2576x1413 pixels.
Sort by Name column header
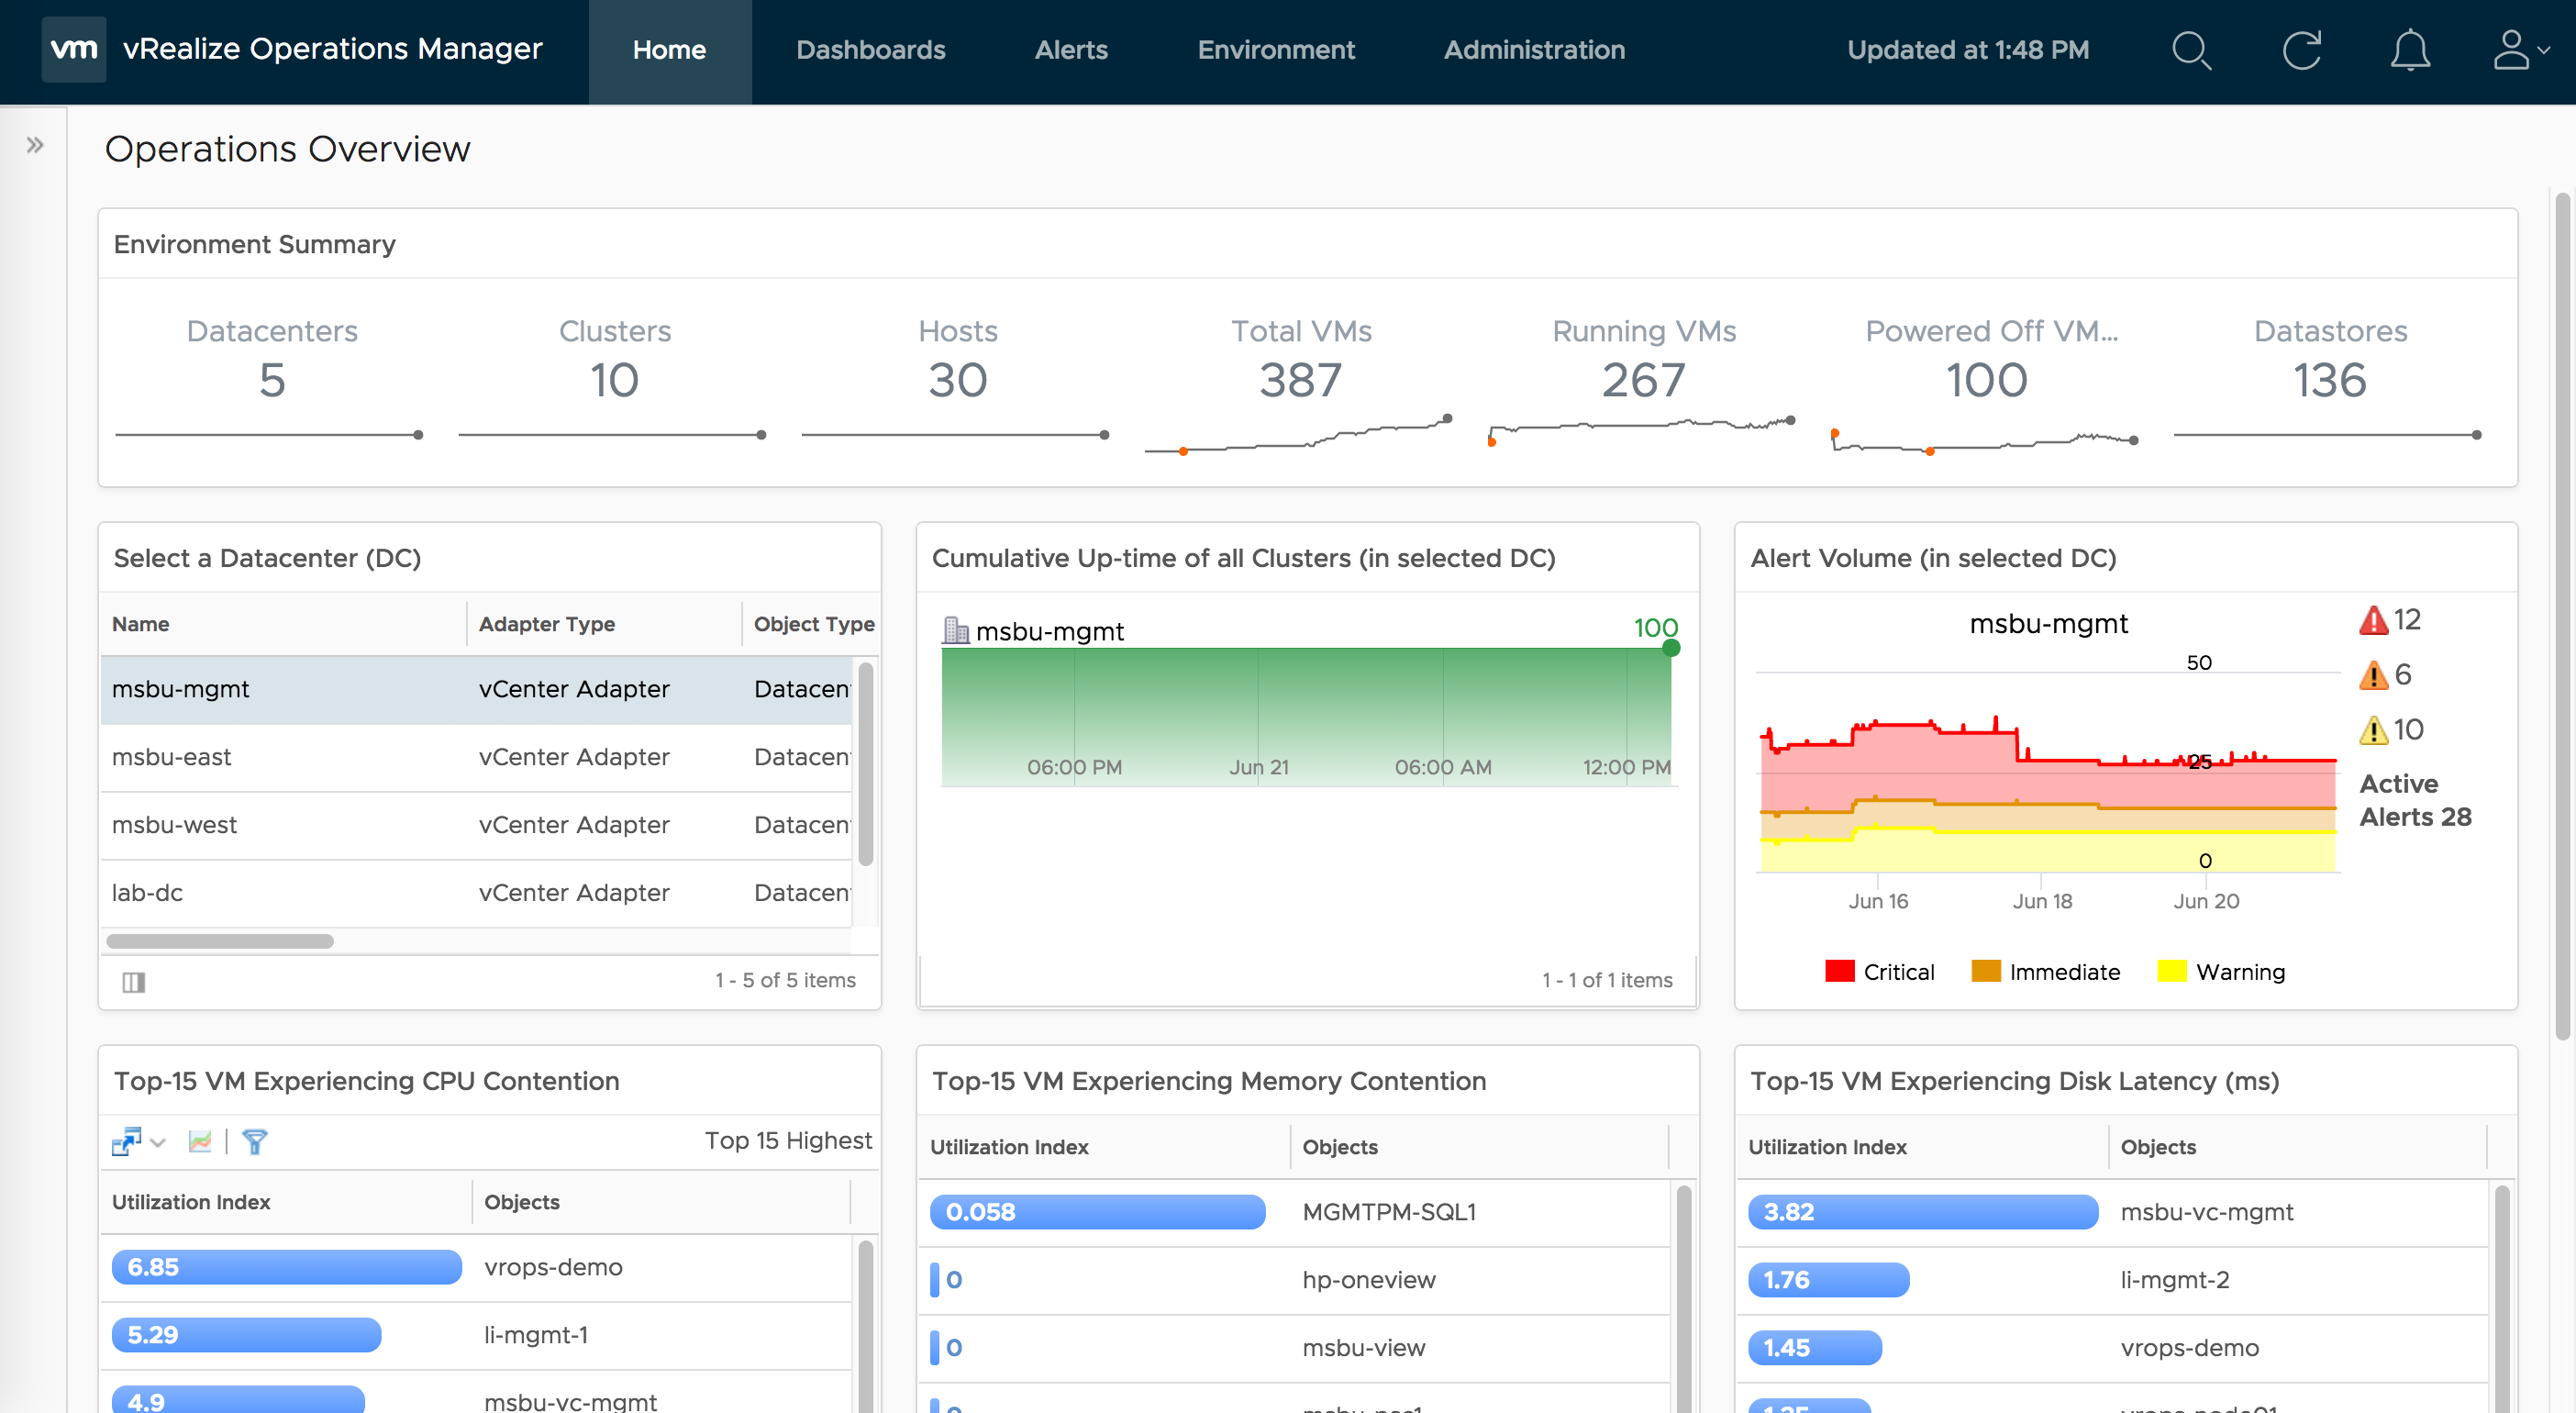coord(140,624)
